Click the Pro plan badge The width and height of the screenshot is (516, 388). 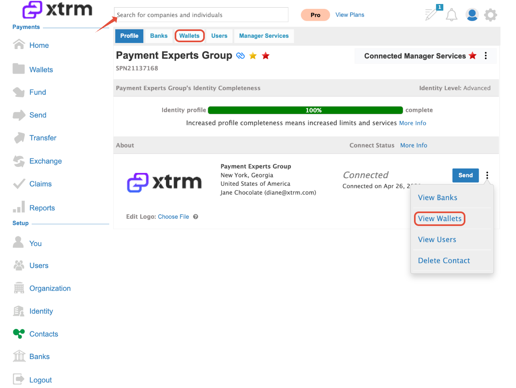[x=315, y=15]
